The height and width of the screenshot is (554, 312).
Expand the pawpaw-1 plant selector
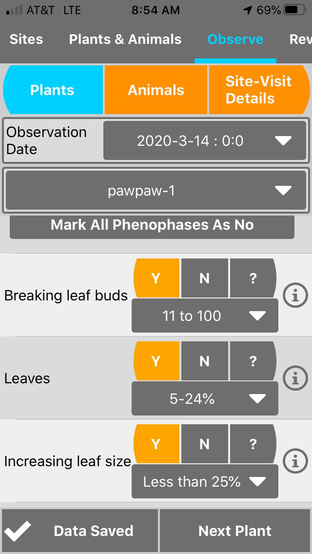coord(156,191)
